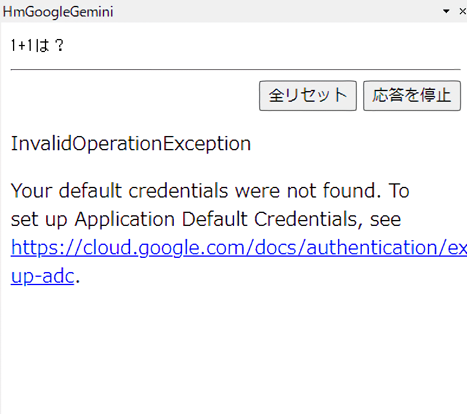Open the HmGoogleGemini panel options dropdown arrow

pos(446,11)
